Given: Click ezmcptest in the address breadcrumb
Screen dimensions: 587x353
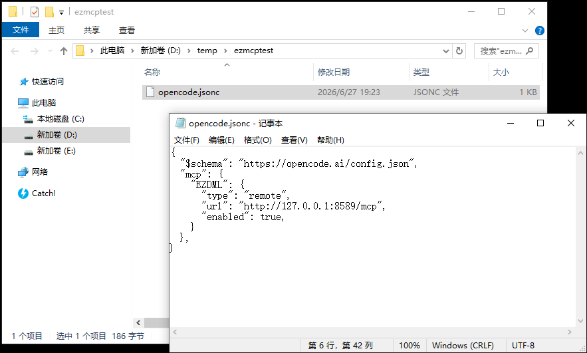Looking at the screenshot, I should [x=253, y=51].
